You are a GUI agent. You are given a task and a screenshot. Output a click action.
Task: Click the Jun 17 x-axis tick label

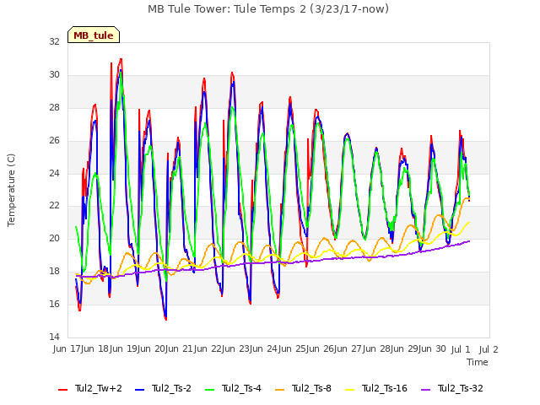(67, 348)
